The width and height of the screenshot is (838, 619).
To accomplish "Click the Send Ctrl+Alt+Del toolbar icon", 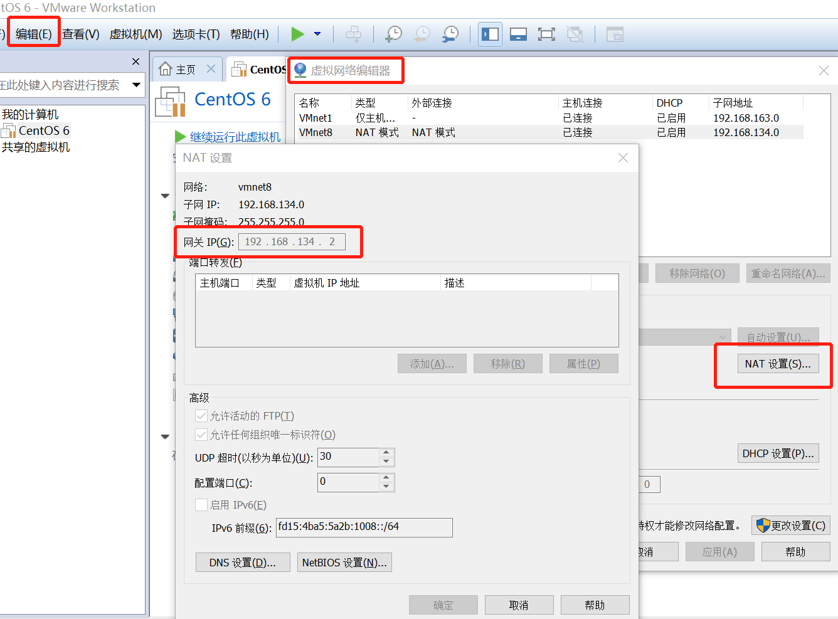I will click(354, 34).
